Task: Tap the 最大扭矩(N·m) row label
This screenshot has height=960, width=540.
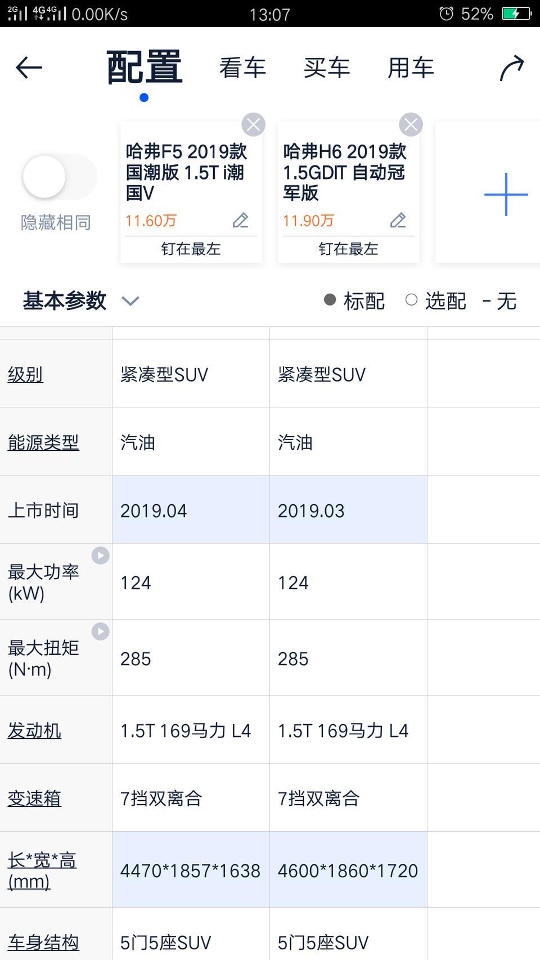Action: click(43, 658)
